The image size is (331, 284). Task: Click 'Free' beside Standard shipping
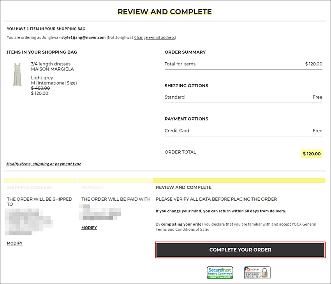tap(317, 97)
